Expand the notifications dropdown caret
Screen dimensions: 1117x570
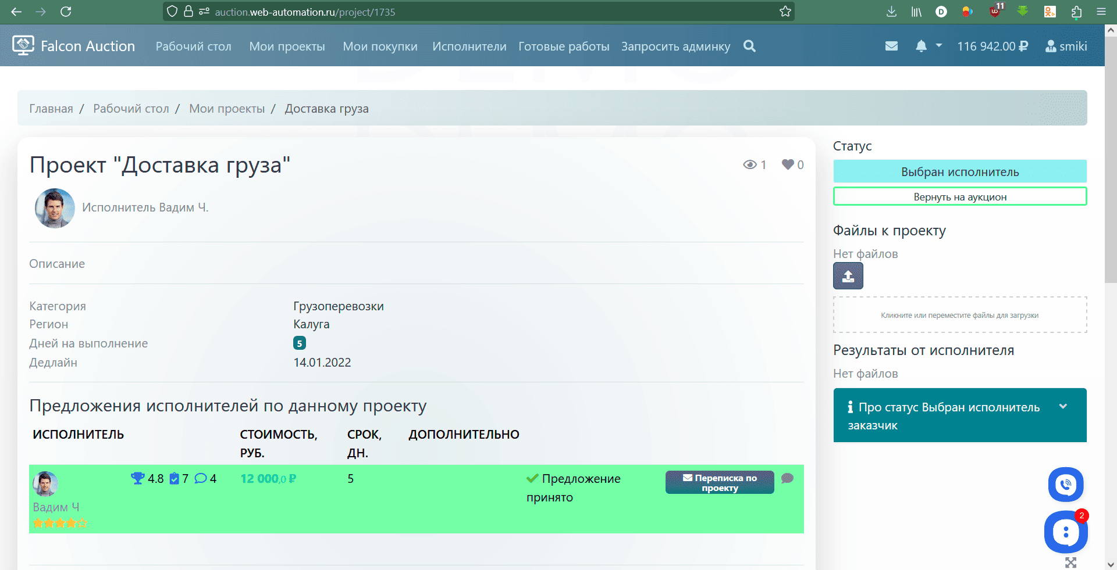[938, 45]
